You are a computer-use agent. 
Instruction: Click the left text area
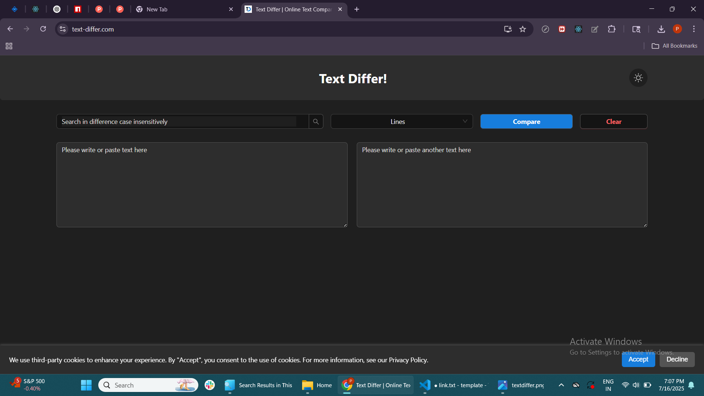pos(202,185)
